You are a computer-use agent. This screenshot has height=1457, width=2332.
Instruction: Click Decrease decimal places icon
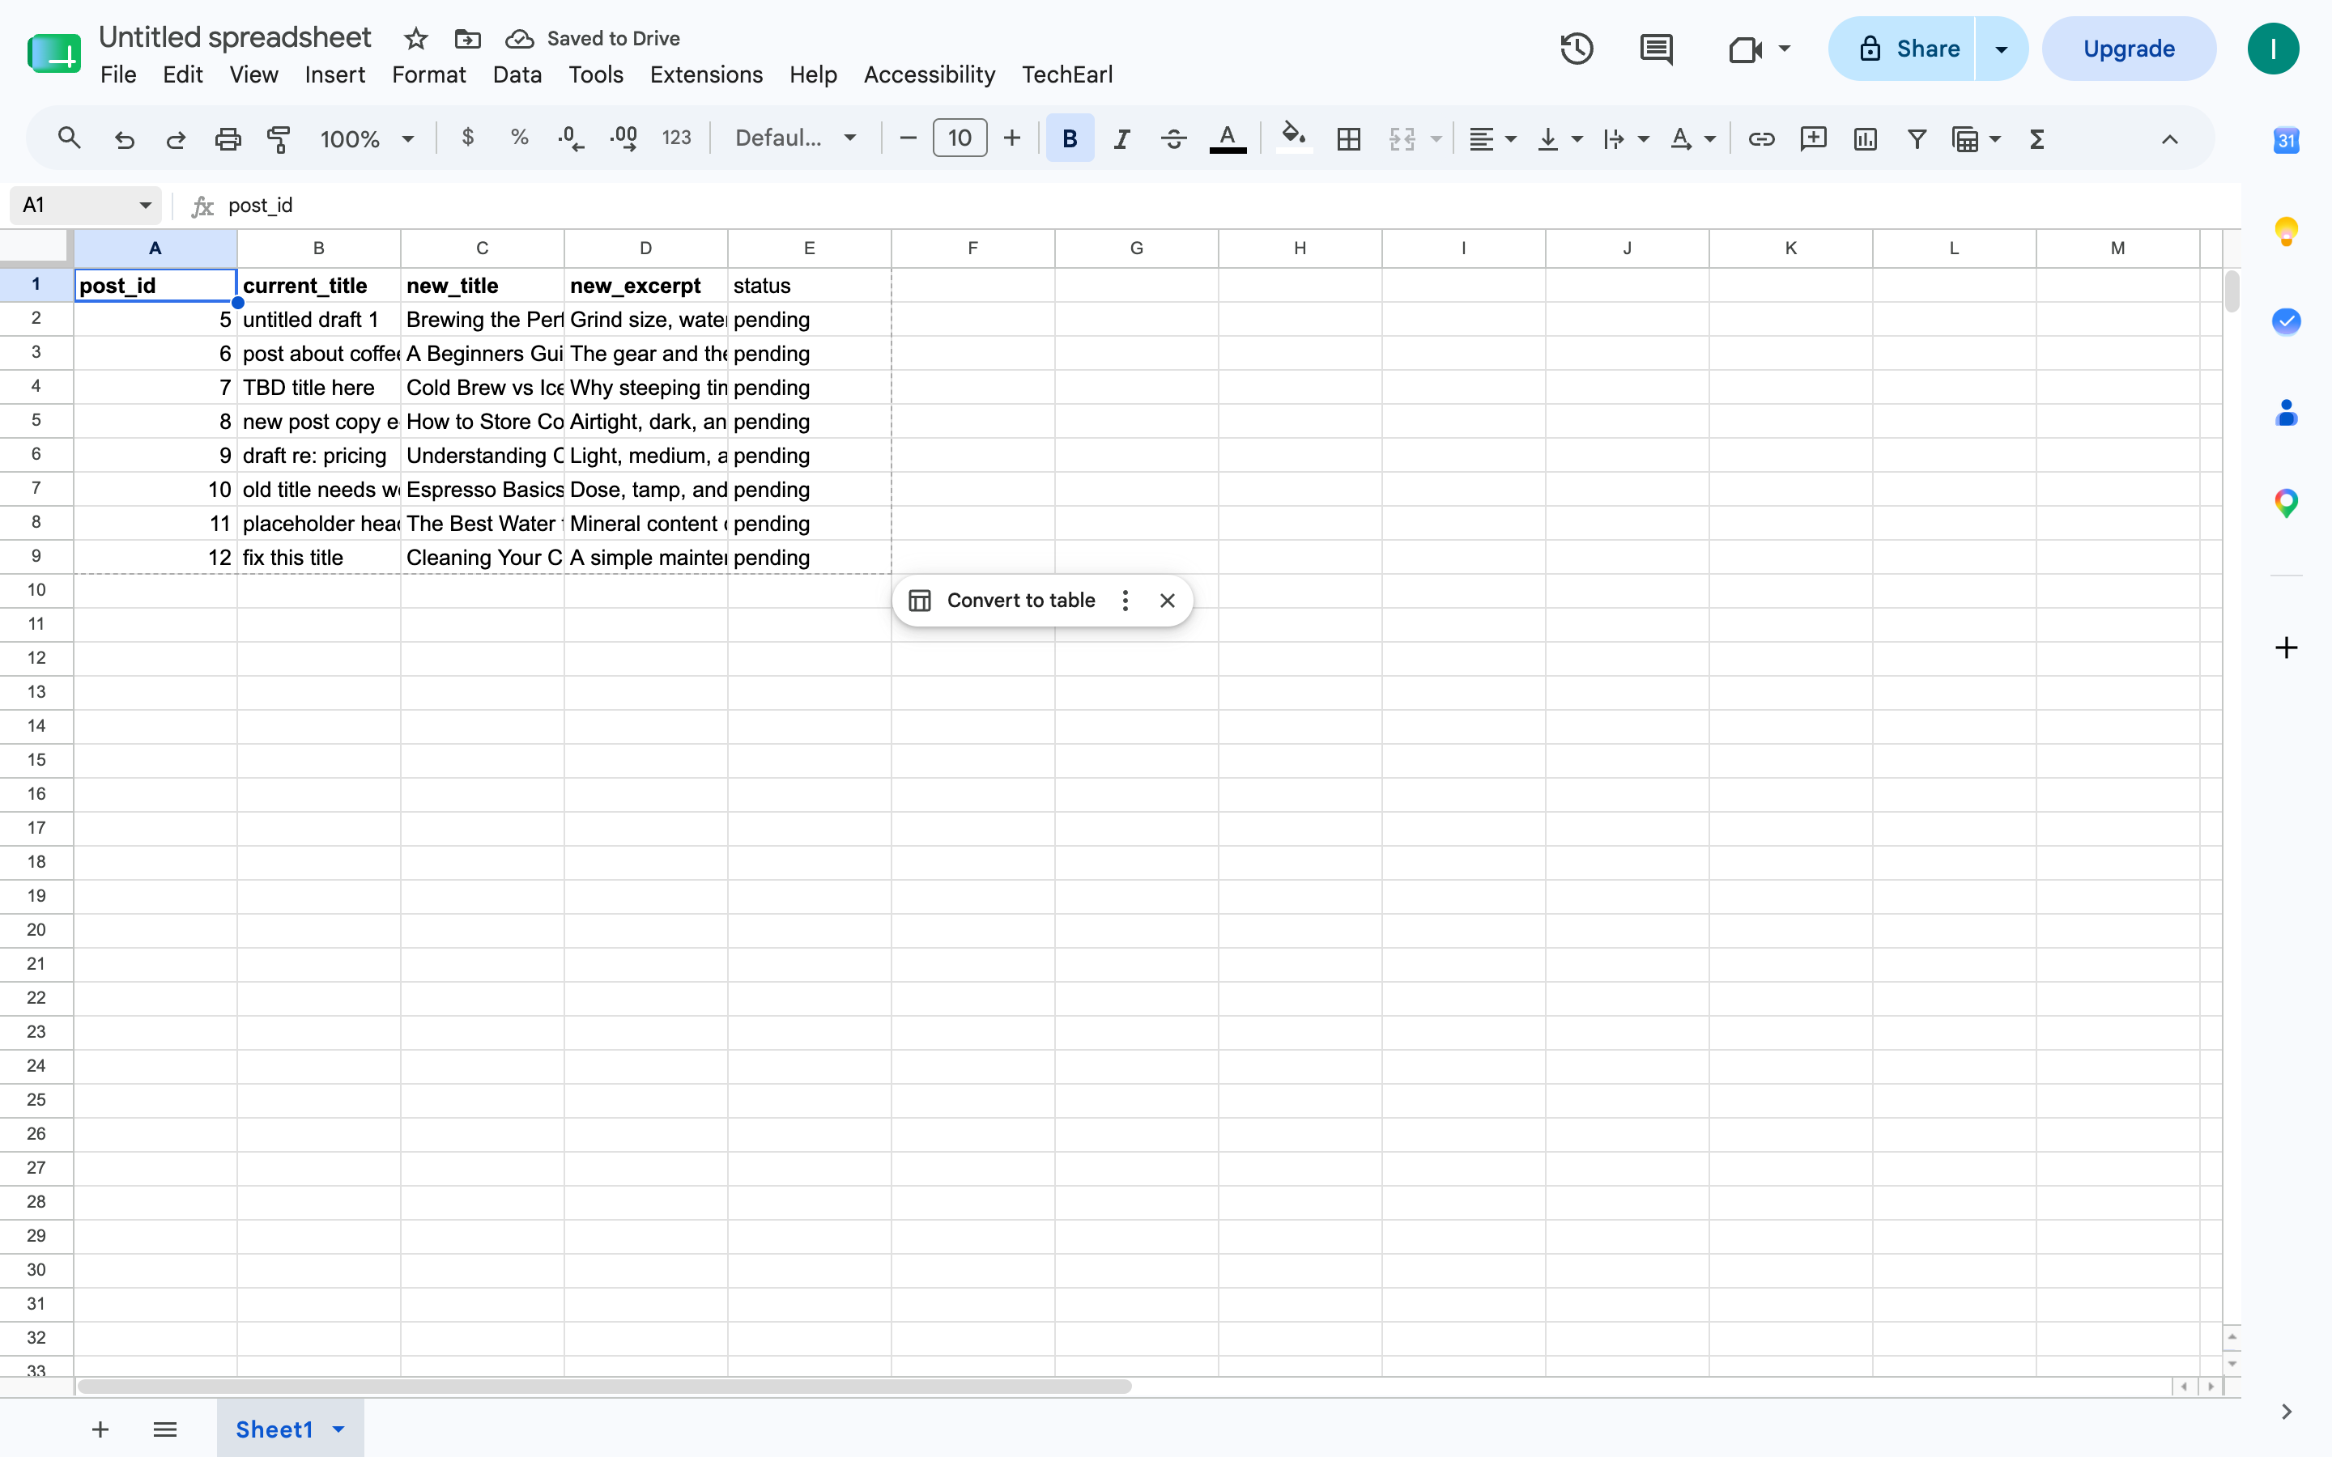571,138
